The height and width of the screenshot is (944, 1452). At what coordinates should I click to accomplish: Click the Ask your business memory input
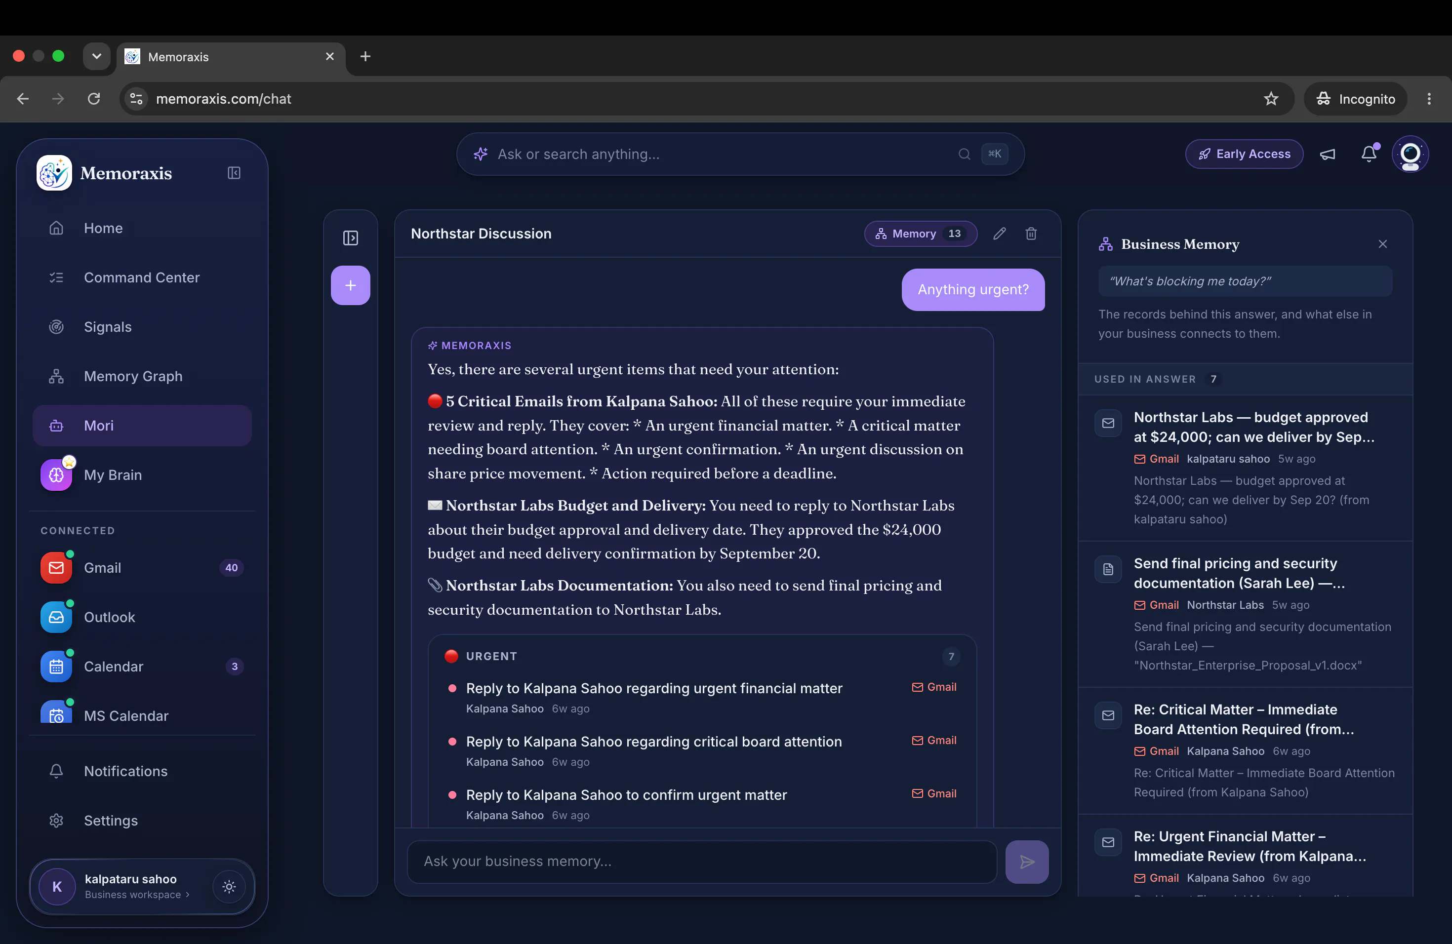point(702,862)
